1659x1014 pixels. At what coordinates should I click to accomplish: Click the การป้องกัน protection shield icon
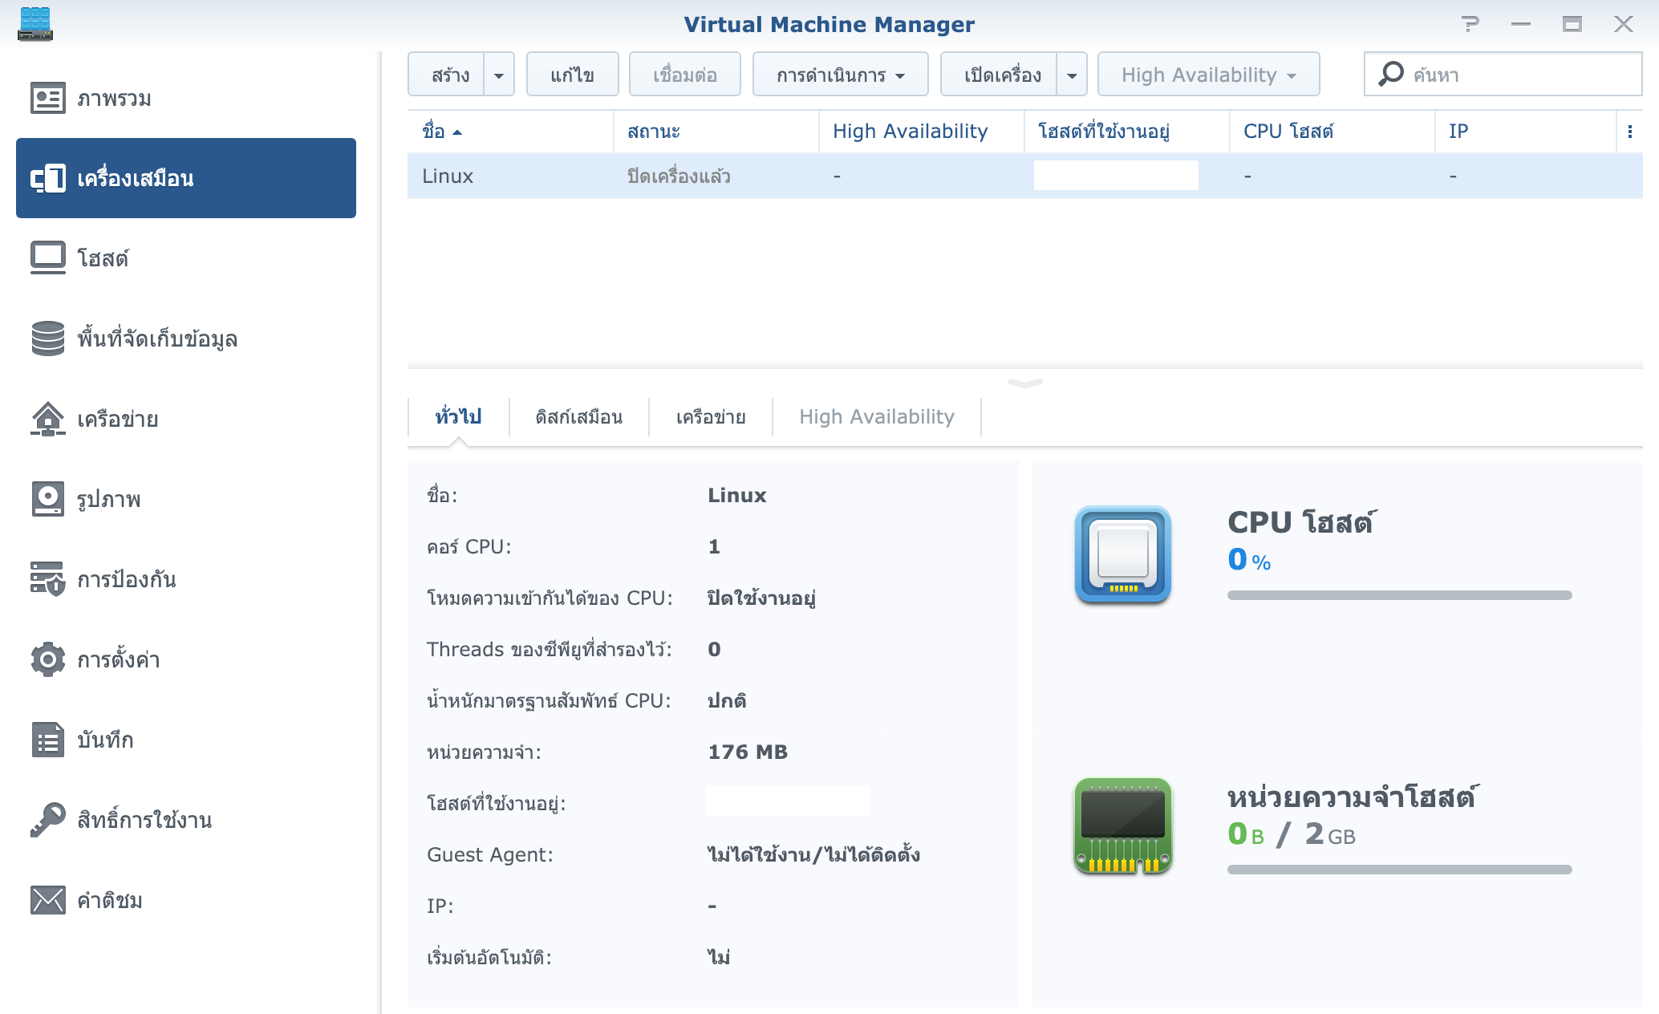click(47, 579)
